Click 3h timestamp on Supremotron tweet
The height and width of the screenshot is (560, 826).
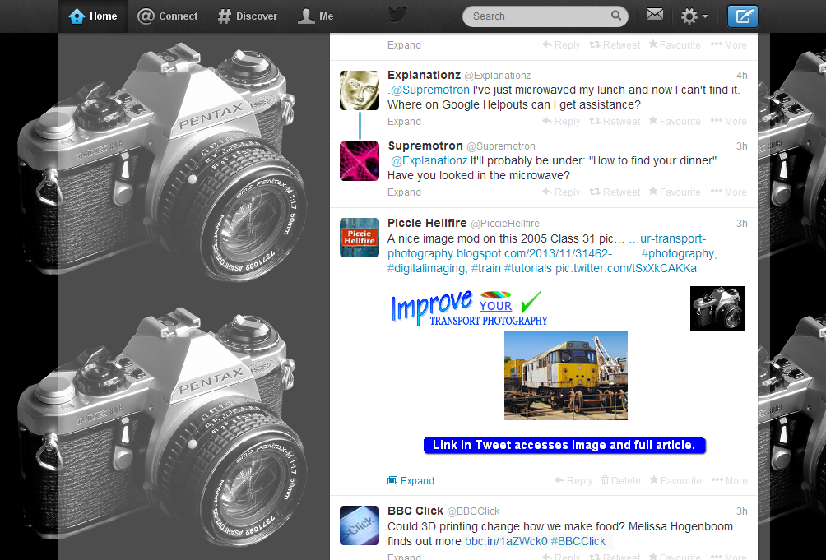click(742, 146)
